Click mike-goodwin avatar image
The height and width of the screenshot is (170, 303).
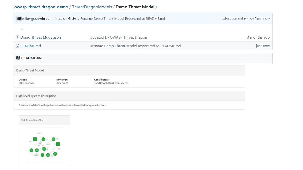[x=19, y=19]
